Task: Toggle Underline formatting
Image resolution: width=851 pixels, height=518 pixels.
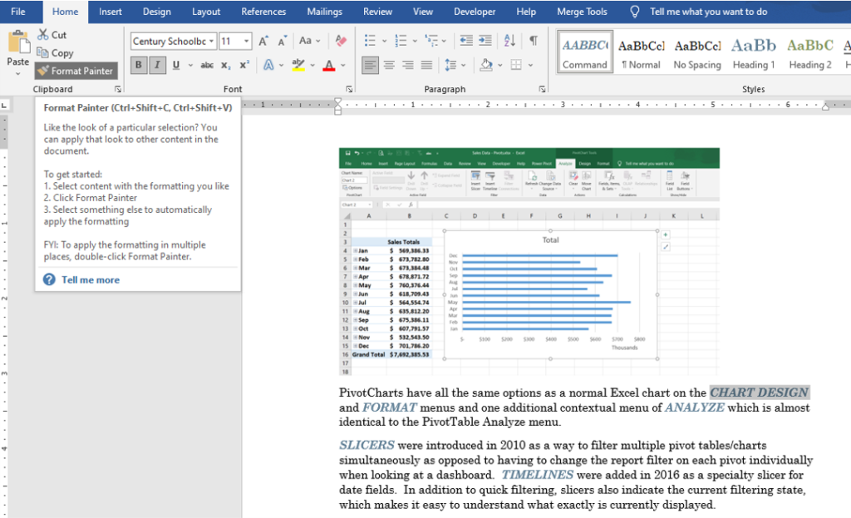Action: point(176,65)
